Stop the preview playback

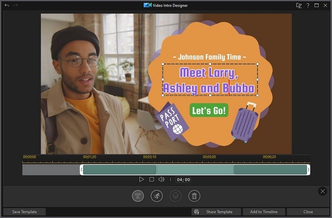(x=152, y=180)
